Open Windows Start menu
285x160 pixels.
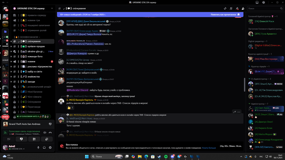(x=87, y=156)
